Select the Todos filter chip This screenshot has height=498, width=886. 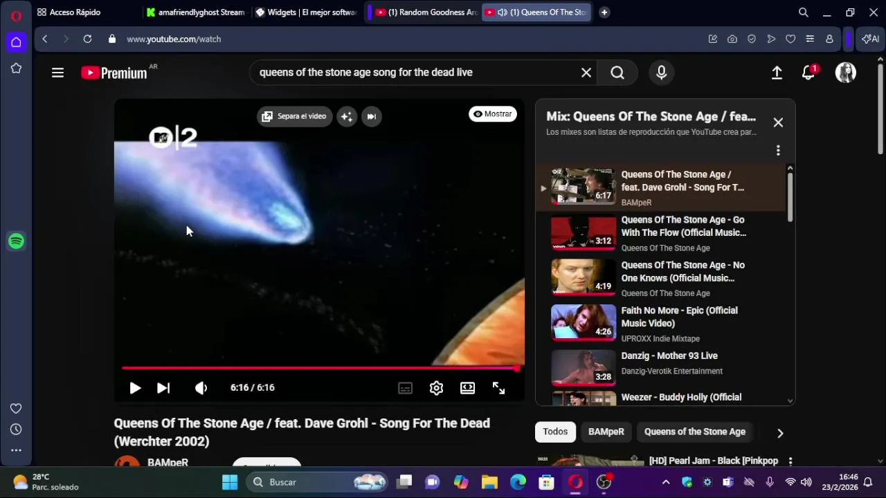(x=555, y=432)
